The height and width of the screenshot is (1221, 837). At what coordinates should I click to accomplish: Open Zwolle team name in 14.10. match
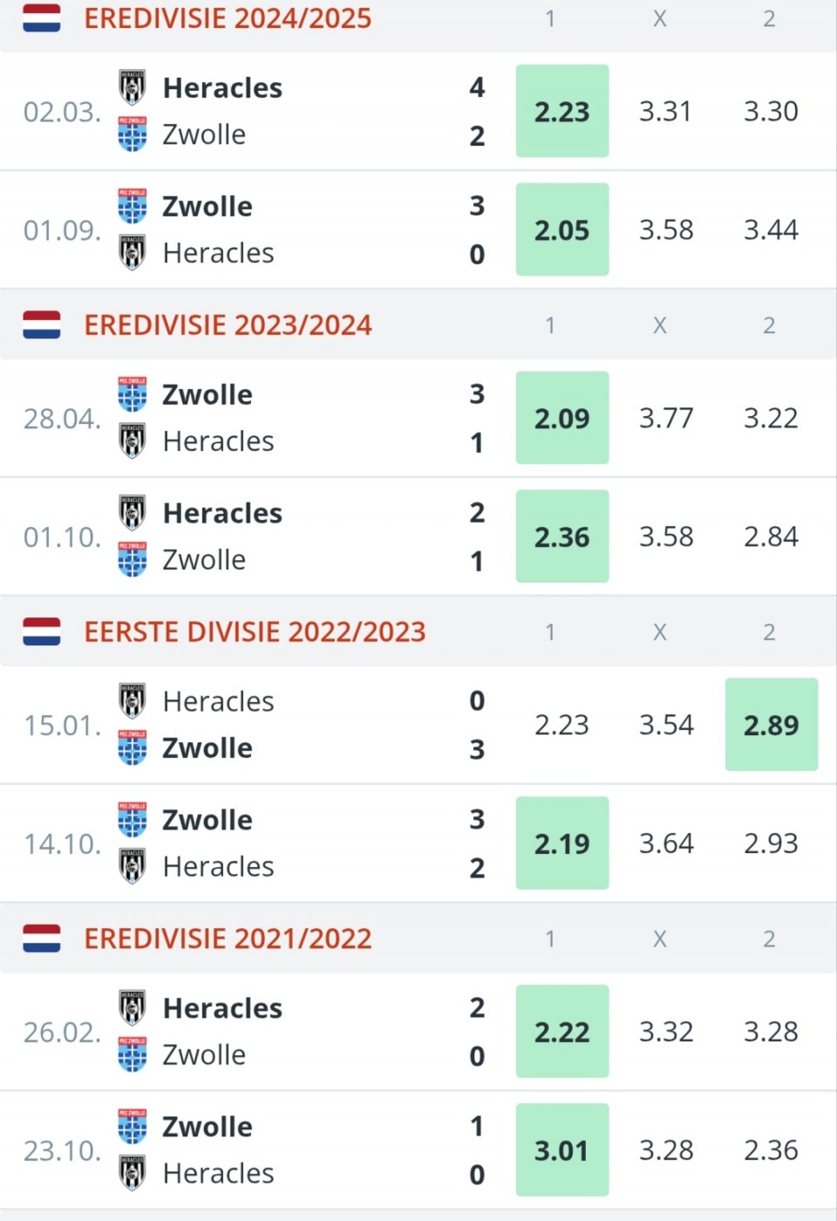(208, 820)
